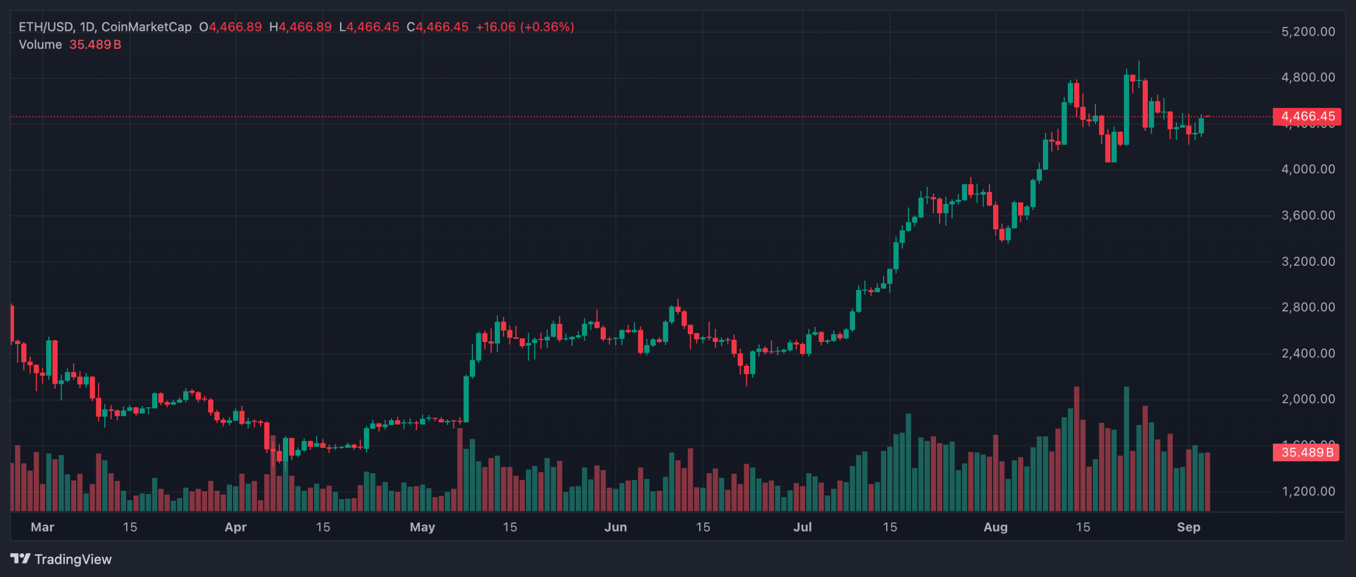The width and height of the screenshot is (1356, 577).
Task: Click the Volume value 35.489 B in legend
Action: pyautogui.click(x=95, y=44)
